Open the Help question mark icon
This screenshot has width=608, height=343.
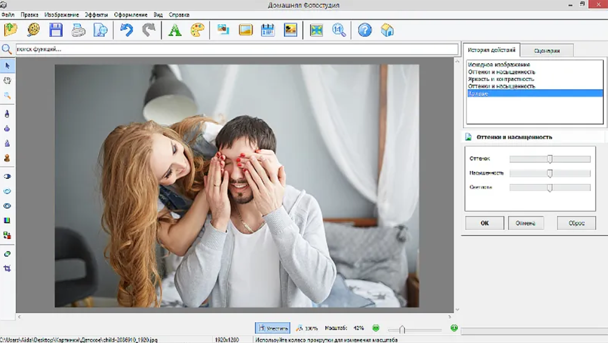[364, 30]
